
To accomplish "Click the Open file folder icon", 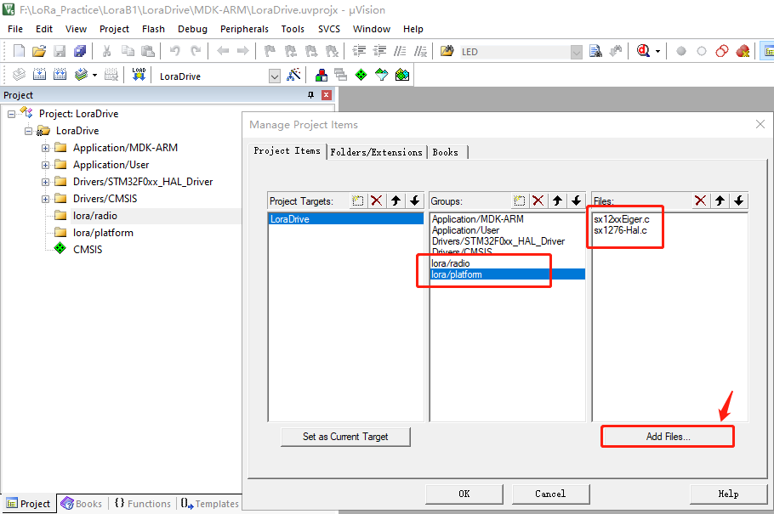I will (39, 51).
